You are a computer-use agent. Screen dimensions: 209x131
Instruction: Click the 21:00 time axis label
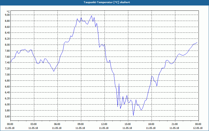tap(175, 124)
